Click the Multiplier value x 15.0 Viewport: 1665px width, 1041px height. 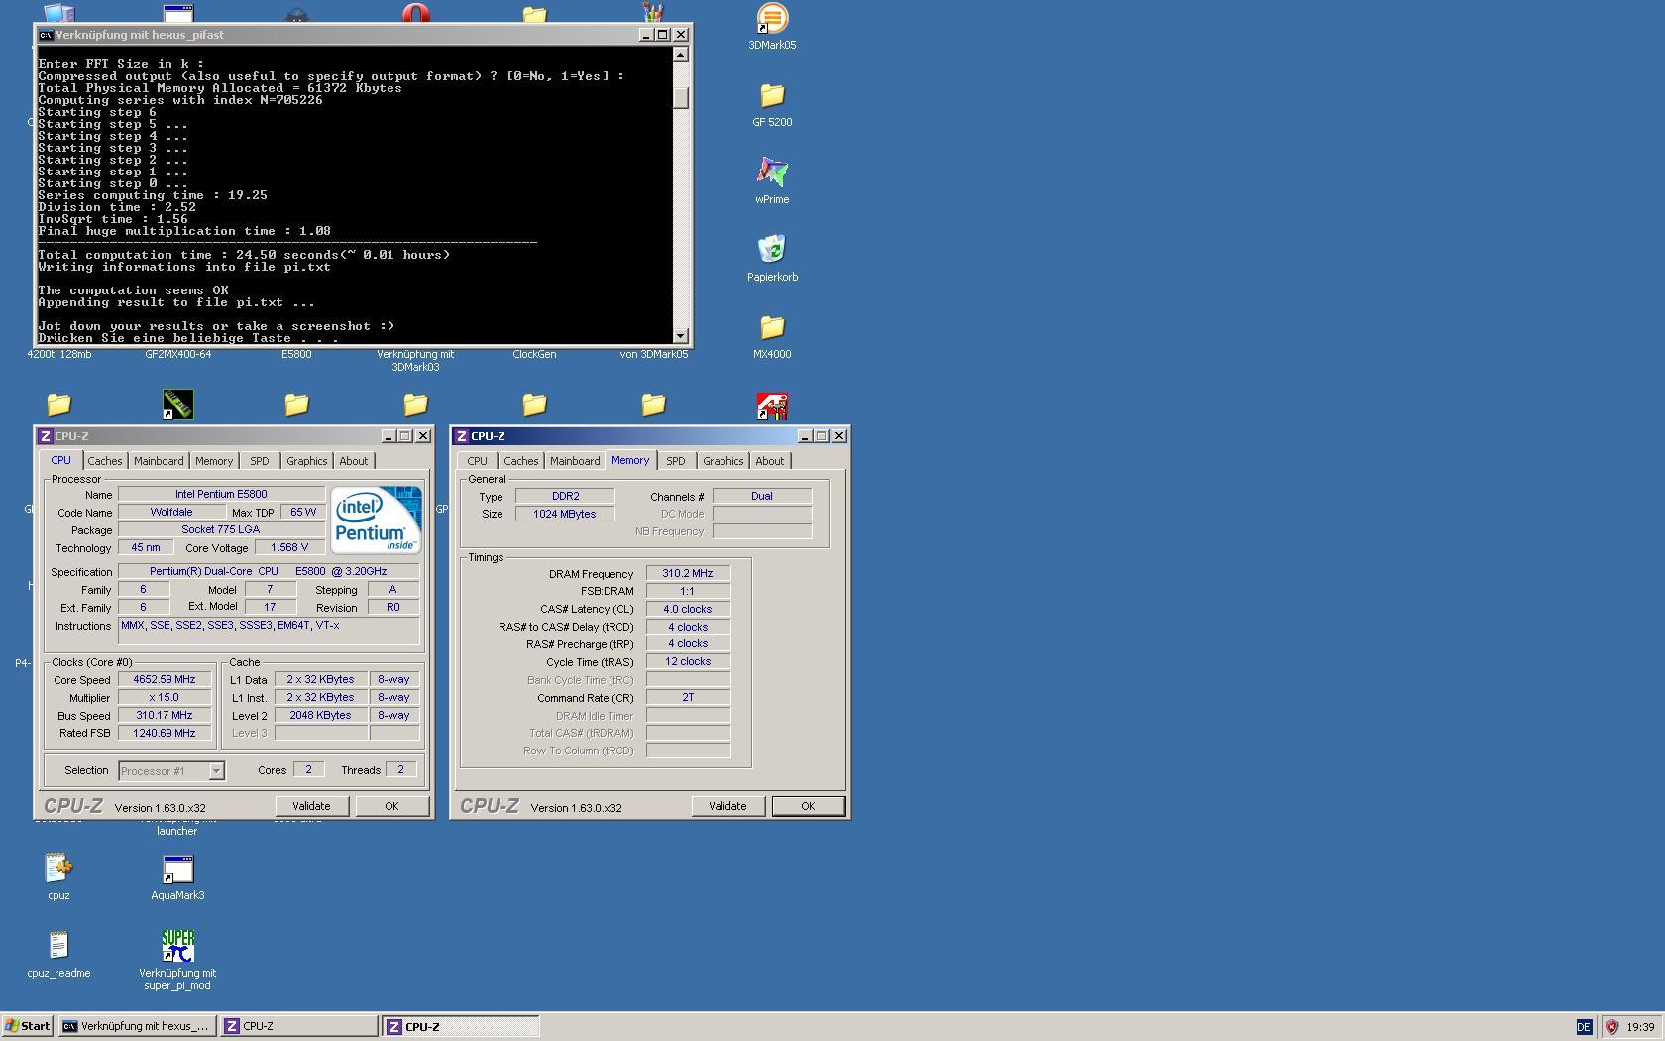tap(165, 698)
